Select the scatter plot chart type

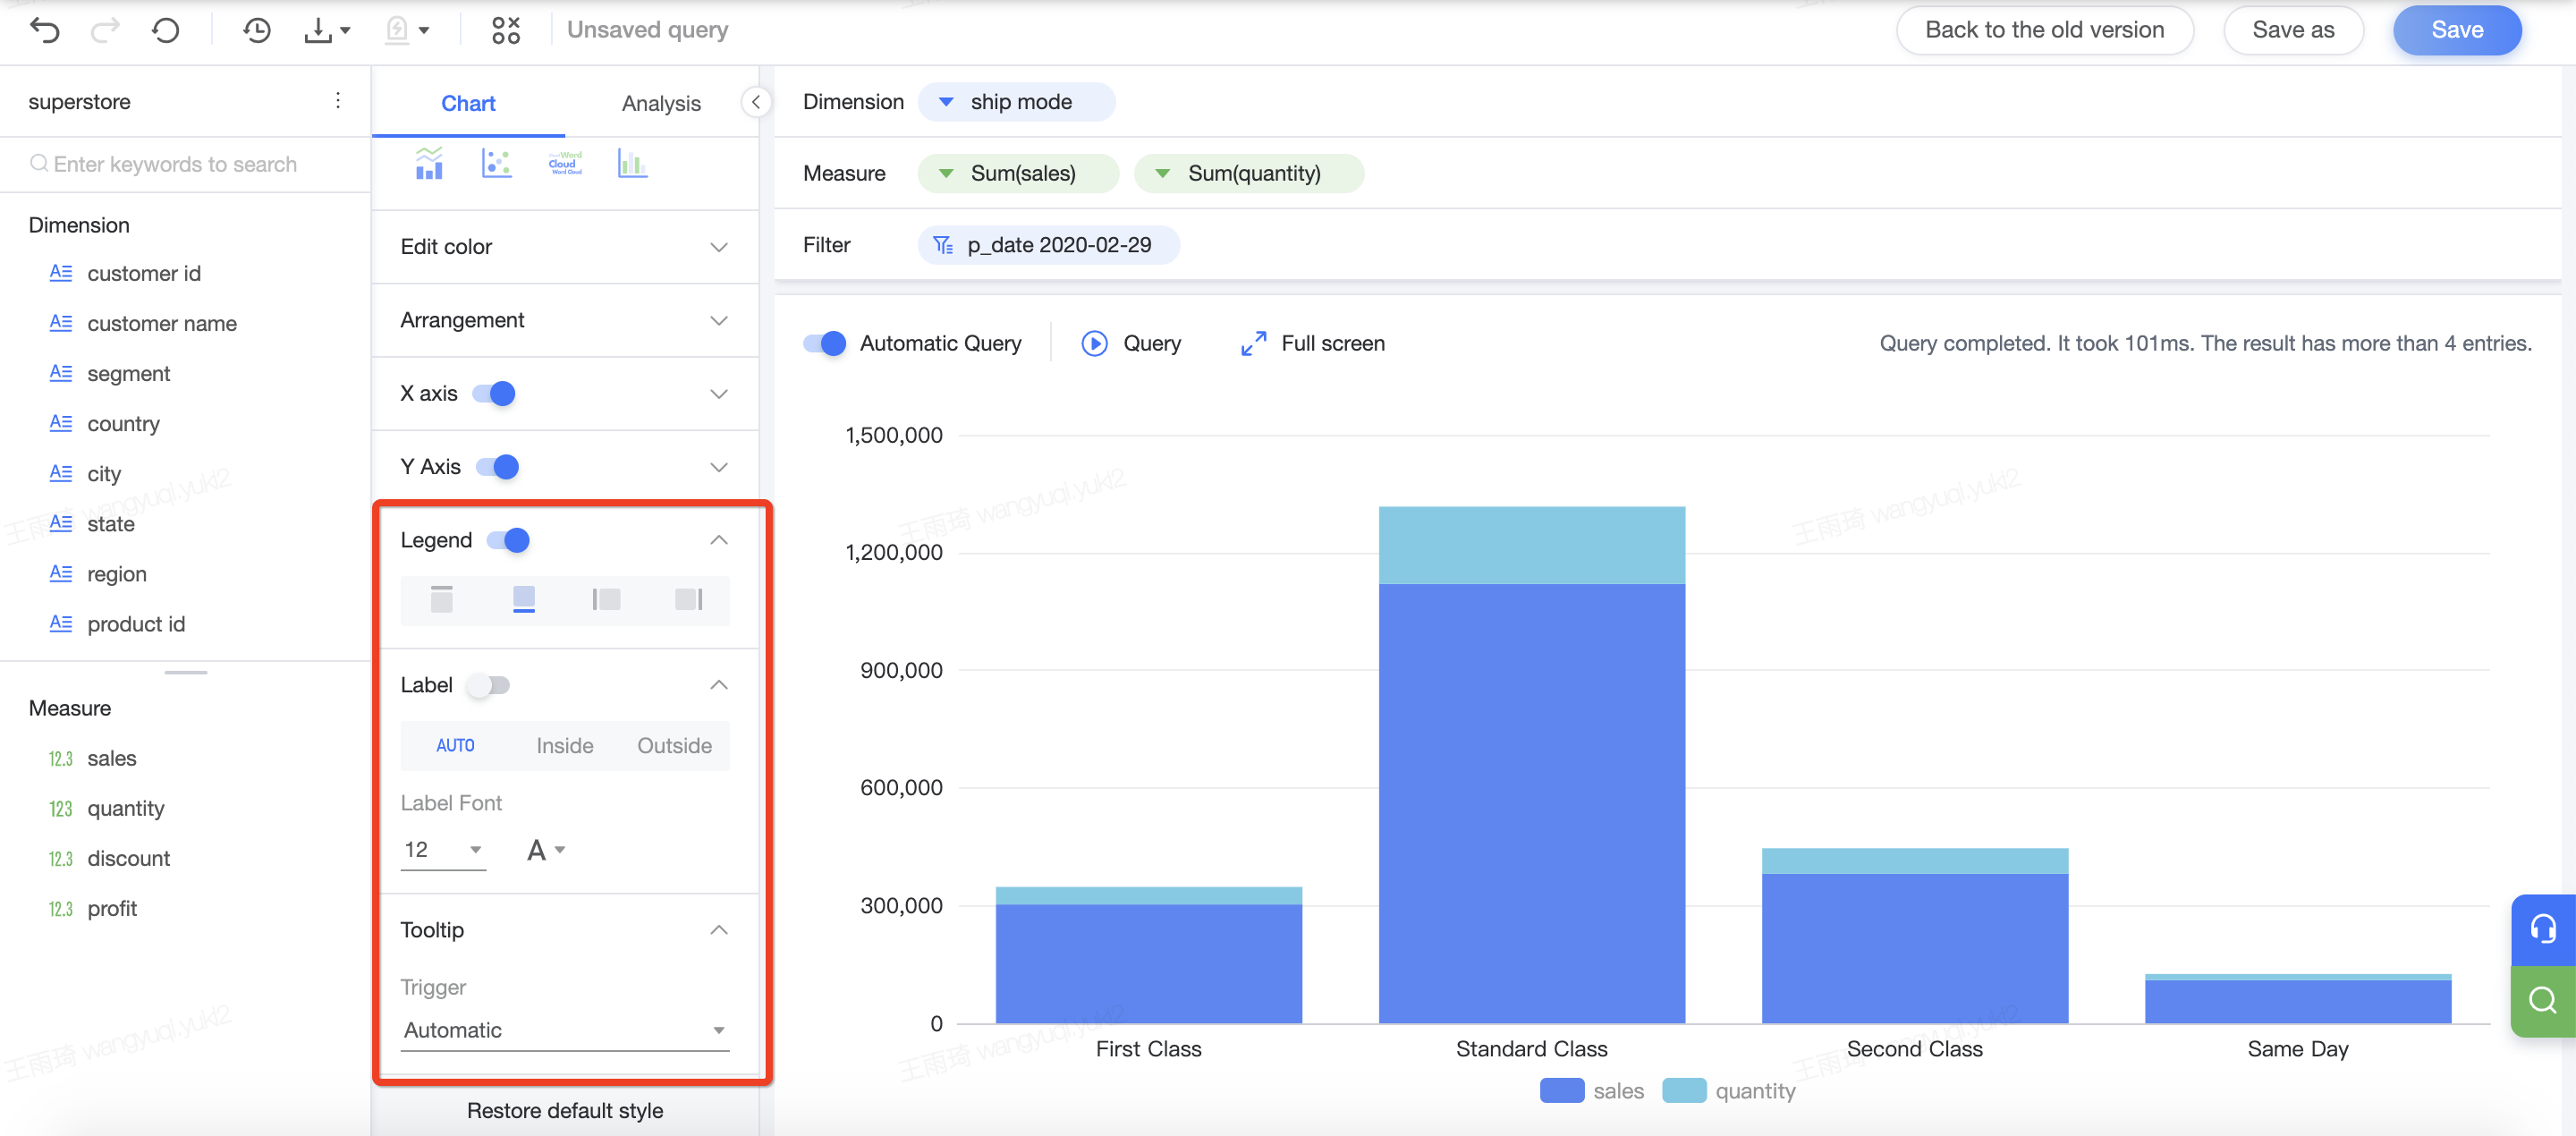[497, 163]
